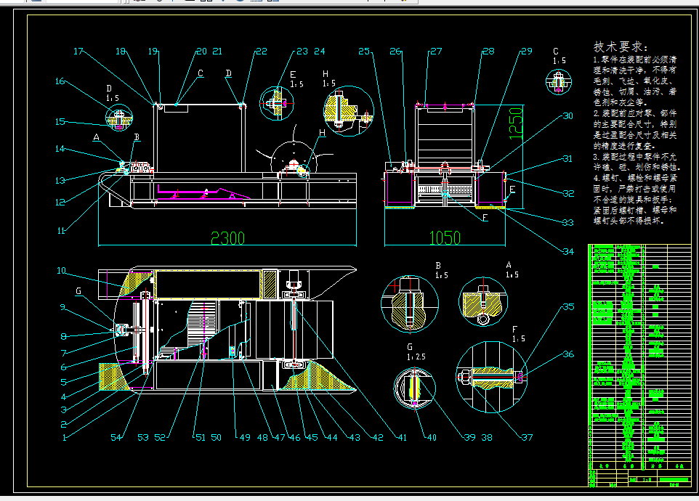This screenshot has width=699, height=501.
Task: Select part callout number 11
Action: click(61, 231)
